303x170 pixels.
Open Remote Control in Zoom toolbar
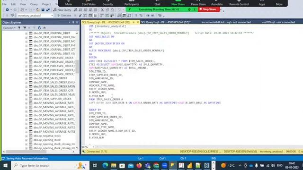pyautogui.click(x=239, y=3)
